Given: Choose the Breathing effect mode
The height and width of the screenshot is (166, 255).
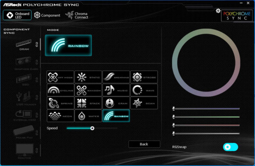Looking at the screenshot, I should point(116,77).
